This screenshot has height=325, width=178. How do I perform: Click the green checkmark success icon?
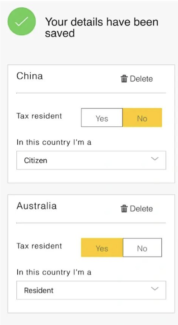(x=22, y=22)
